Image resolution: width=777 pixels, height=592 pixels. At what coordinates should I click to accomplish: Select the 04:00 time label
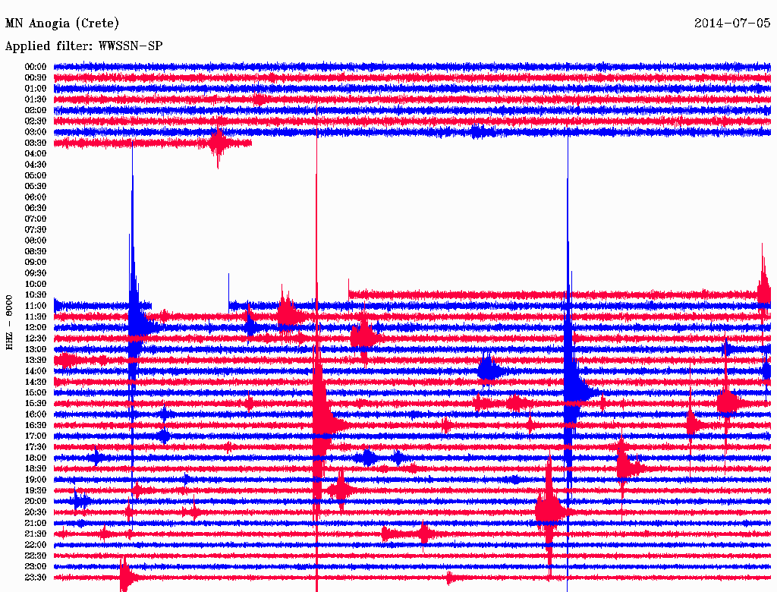point(35,154)
